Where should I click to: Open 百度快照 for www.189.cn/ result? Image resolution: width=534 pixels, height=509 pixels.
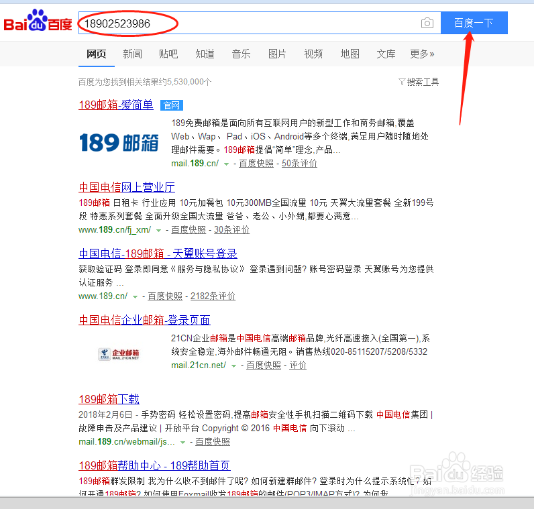(165, 296)
